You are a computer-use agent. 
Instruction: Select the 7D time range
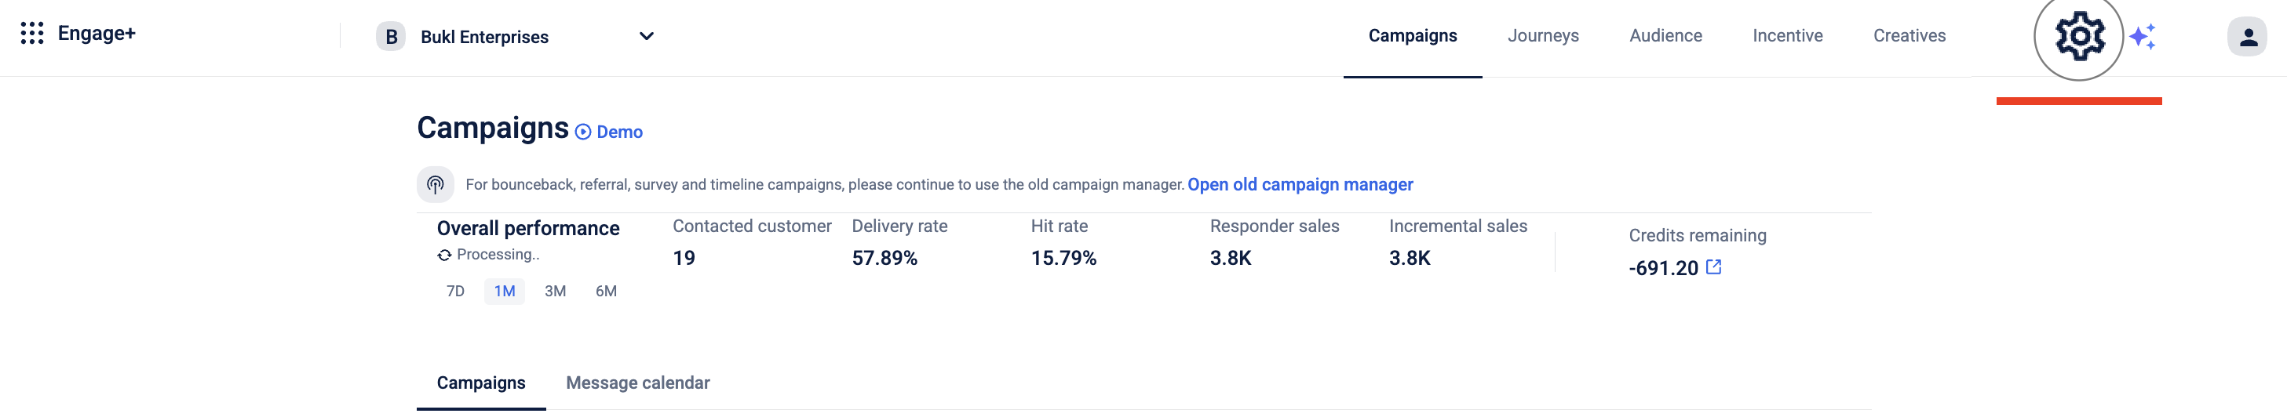(x=455, y=291)
